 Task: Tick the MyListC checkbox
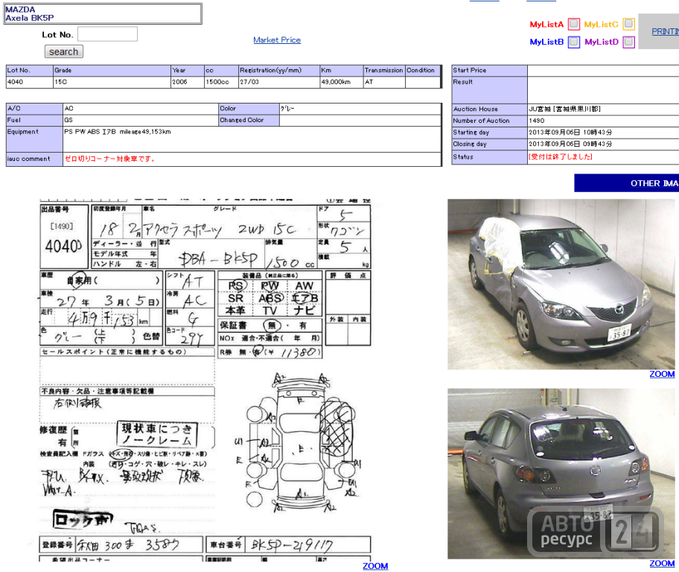click(629, 24)
